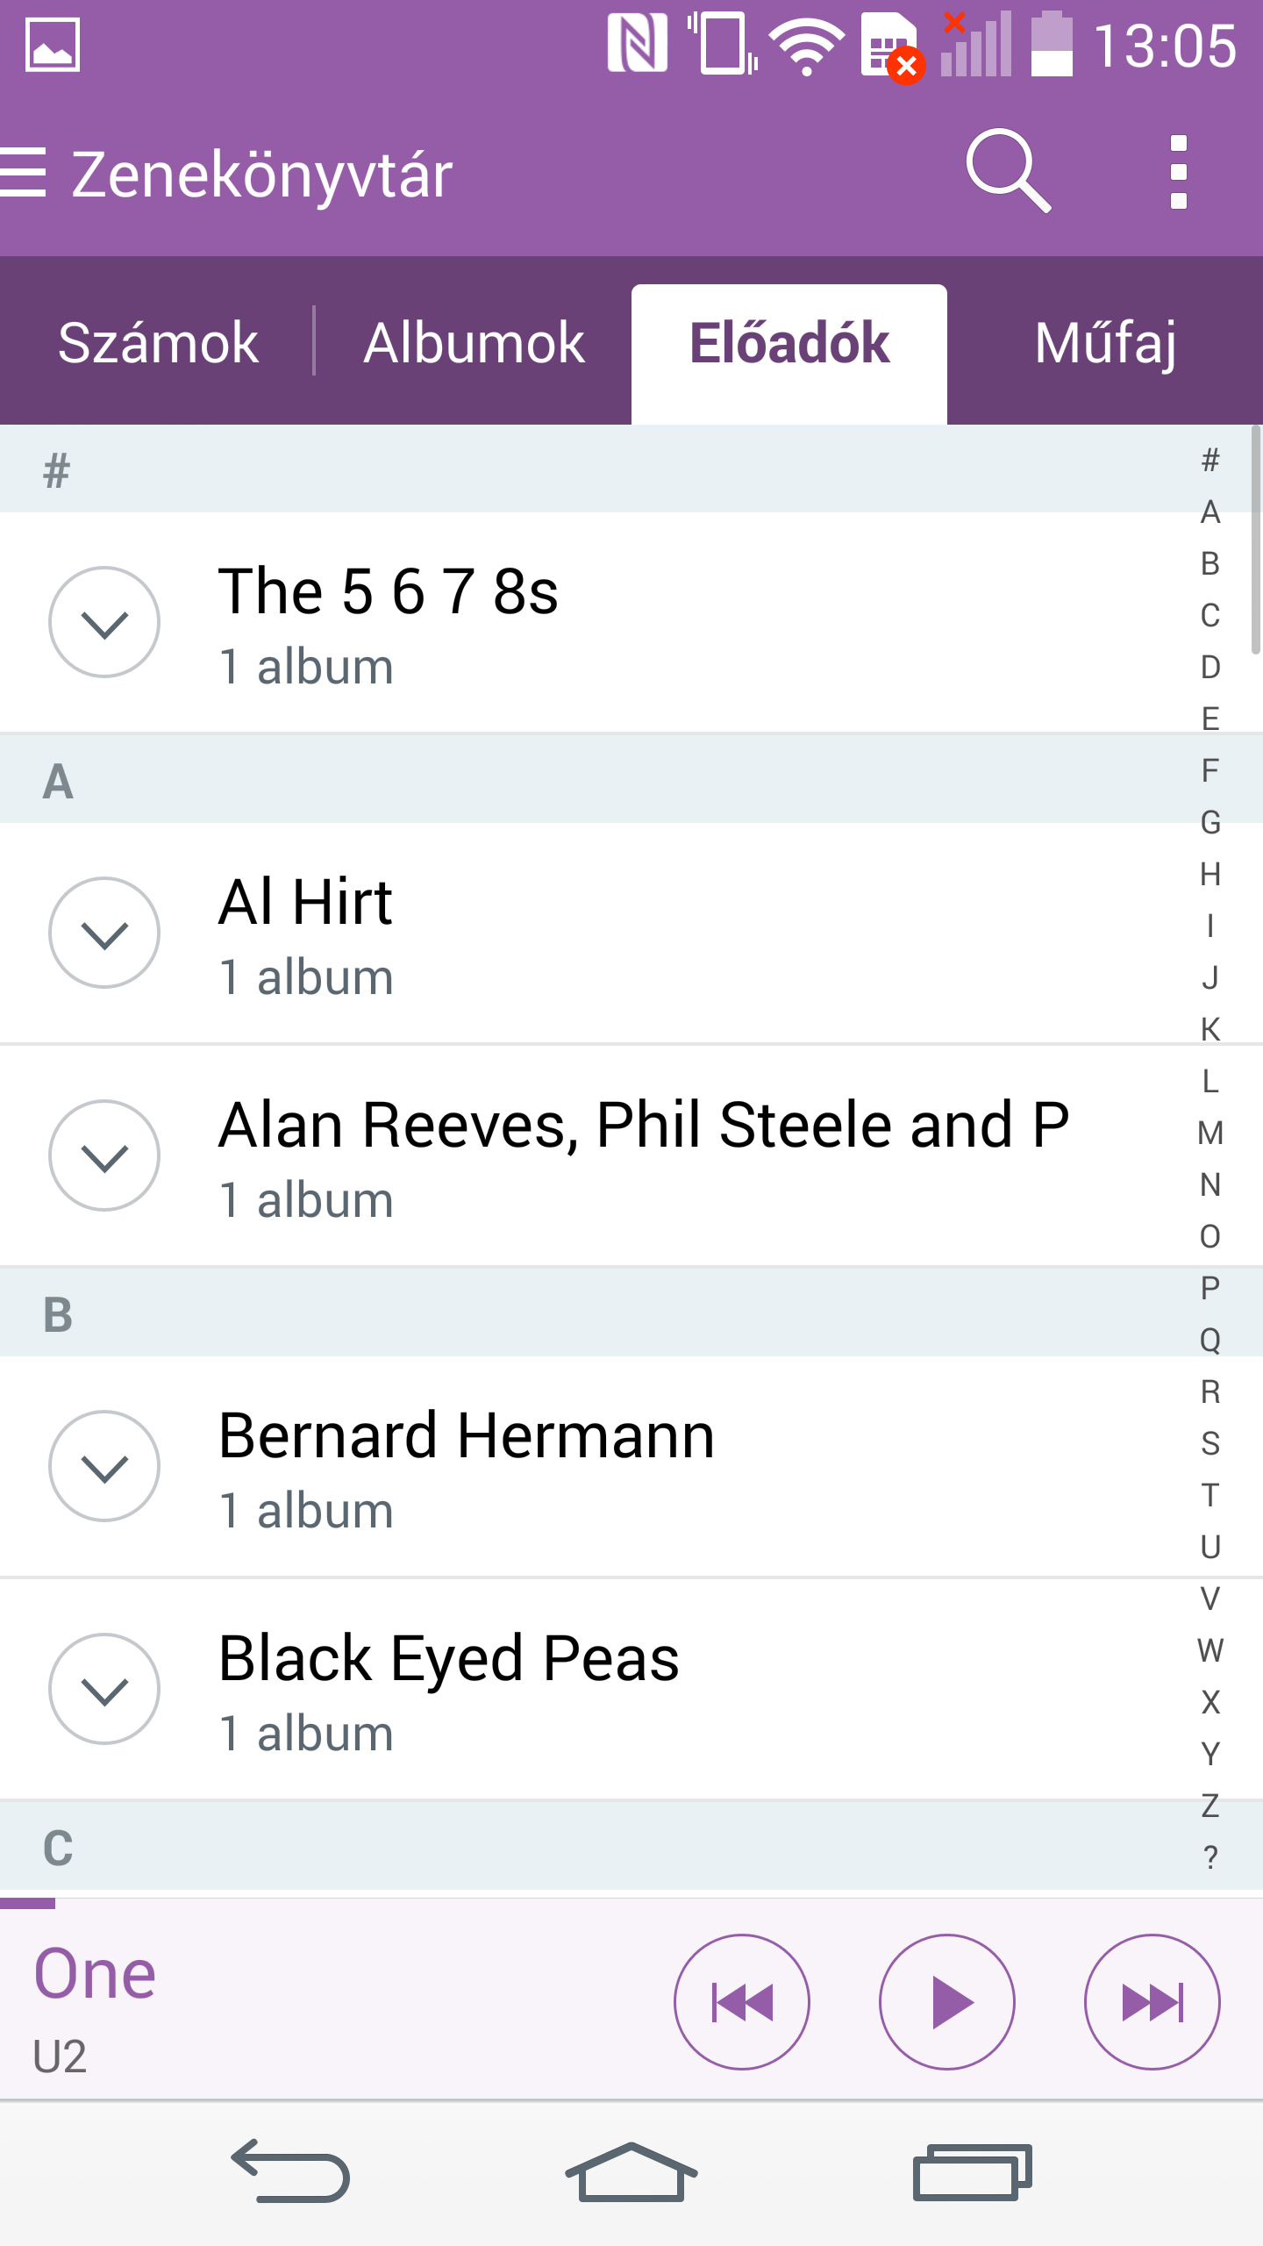
Task: Switch to the Műfaj tab
Action: (x=1105, y=342)
